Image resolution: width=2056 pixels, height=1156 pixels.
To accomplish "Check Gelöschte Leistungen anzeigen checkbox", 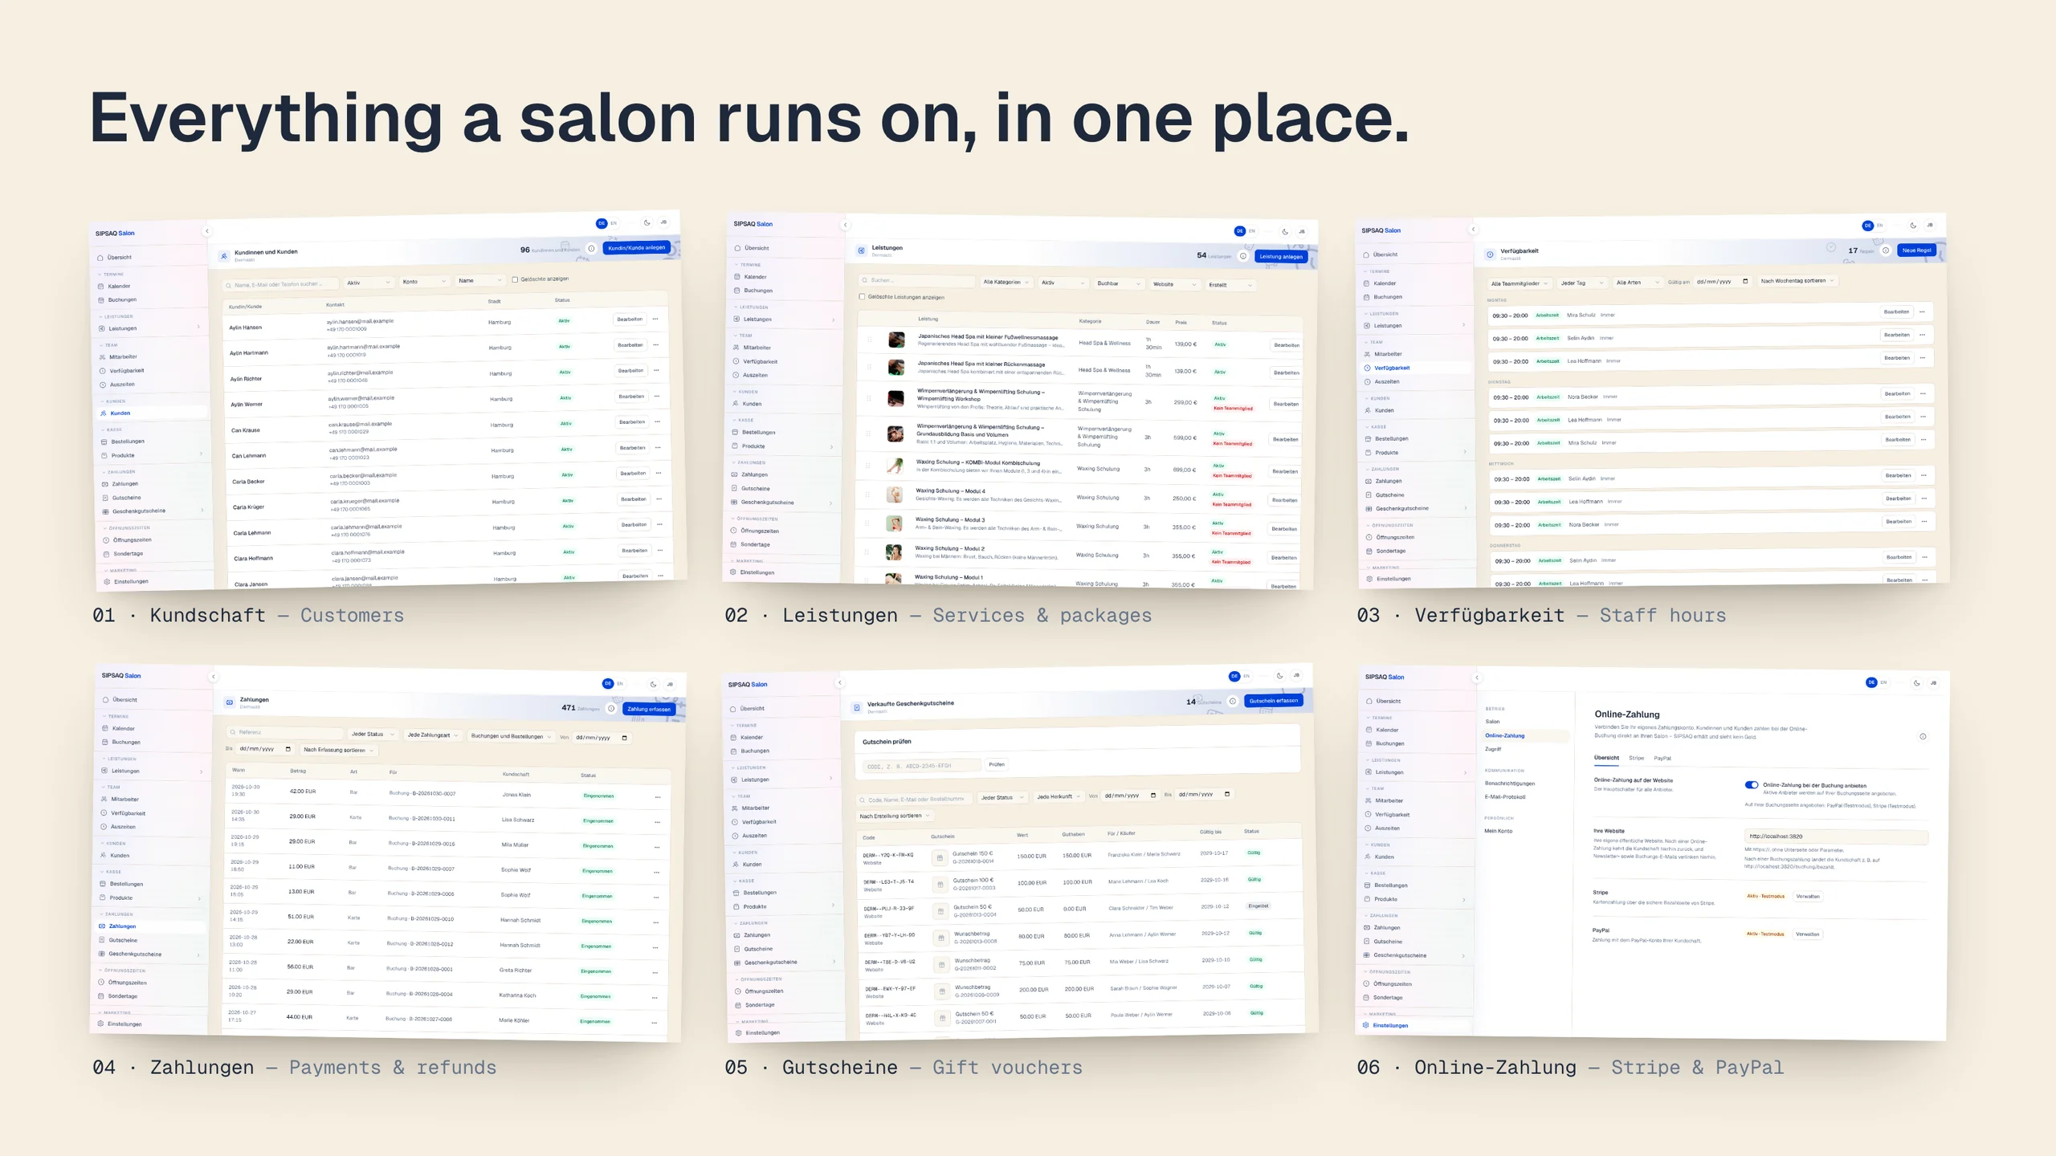I will (x=862, y=296).
